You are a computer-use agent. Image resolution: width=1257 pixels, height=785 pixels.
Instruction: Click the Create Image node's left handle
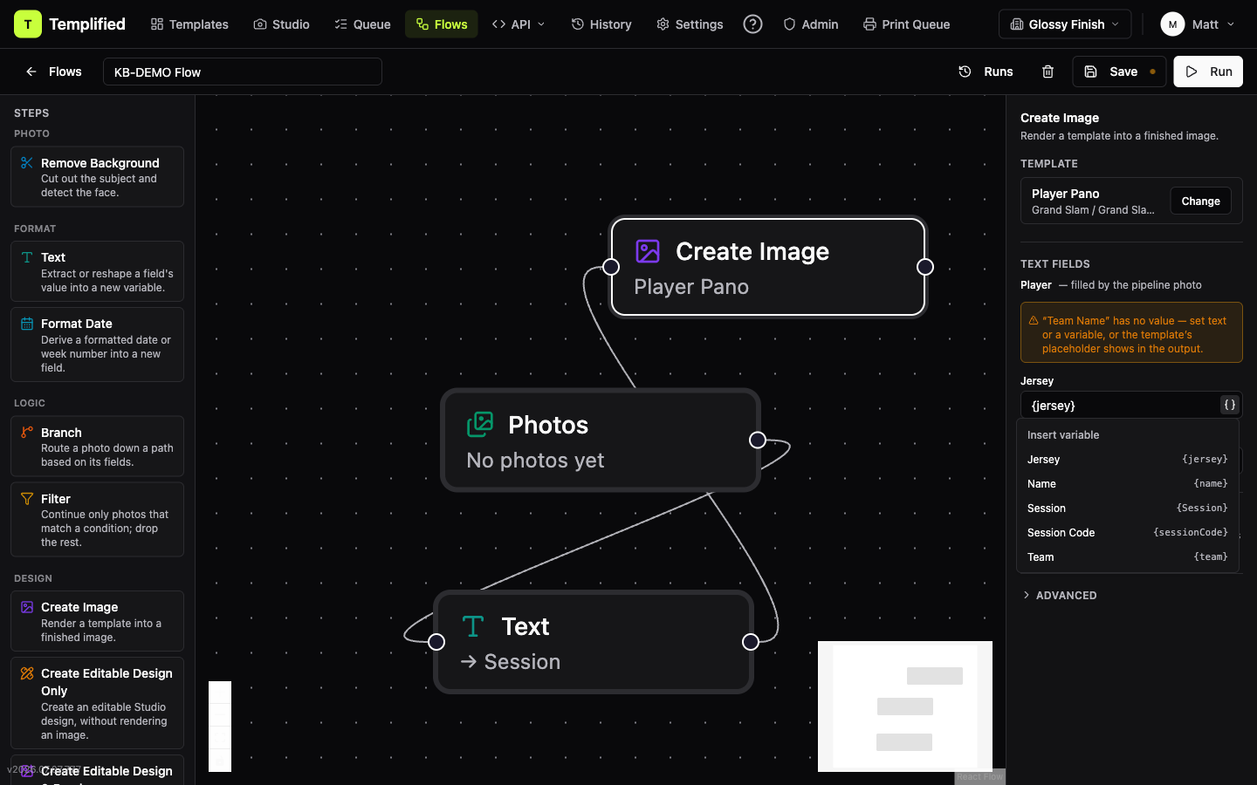coord(611,267)
